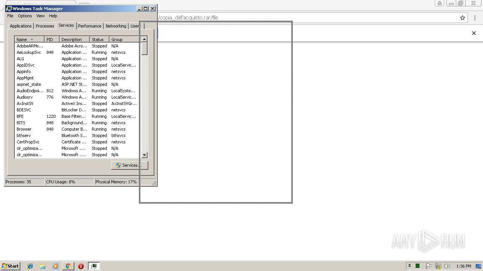Show hidden system tray icons arrow
The height and width of the screenshot is (271, 483).
pyautogui.click(x=409, y=266)
